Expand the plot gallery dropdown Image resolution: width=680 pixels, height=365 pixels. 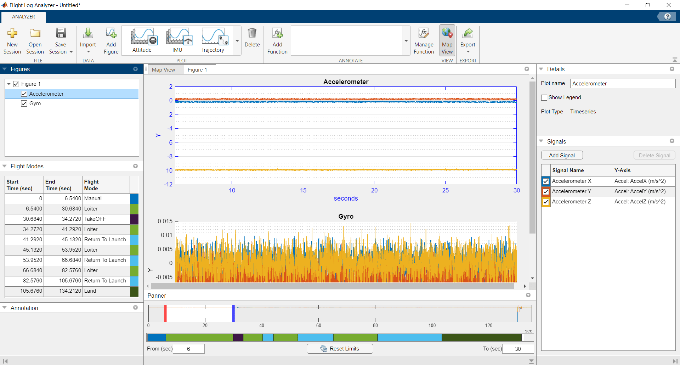click(x=237, y=41)
